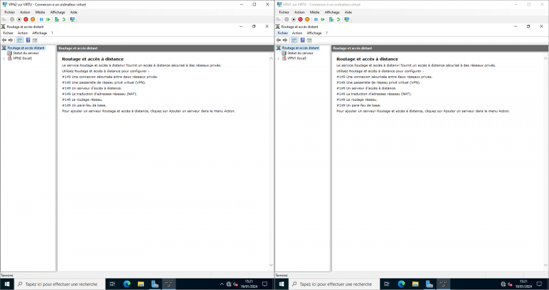Open Affichage menu in VPN1 Routage console
549x290 pixels.
(x=314, y=33)
